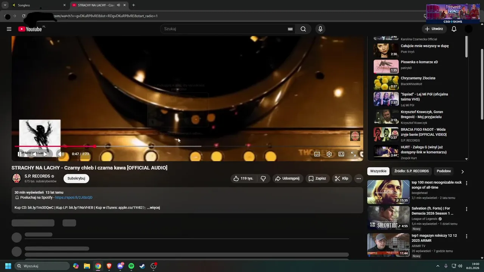Screen dimensions: 484x272
Task: Click the search magnifier button
Action: [x=303, y=29]
